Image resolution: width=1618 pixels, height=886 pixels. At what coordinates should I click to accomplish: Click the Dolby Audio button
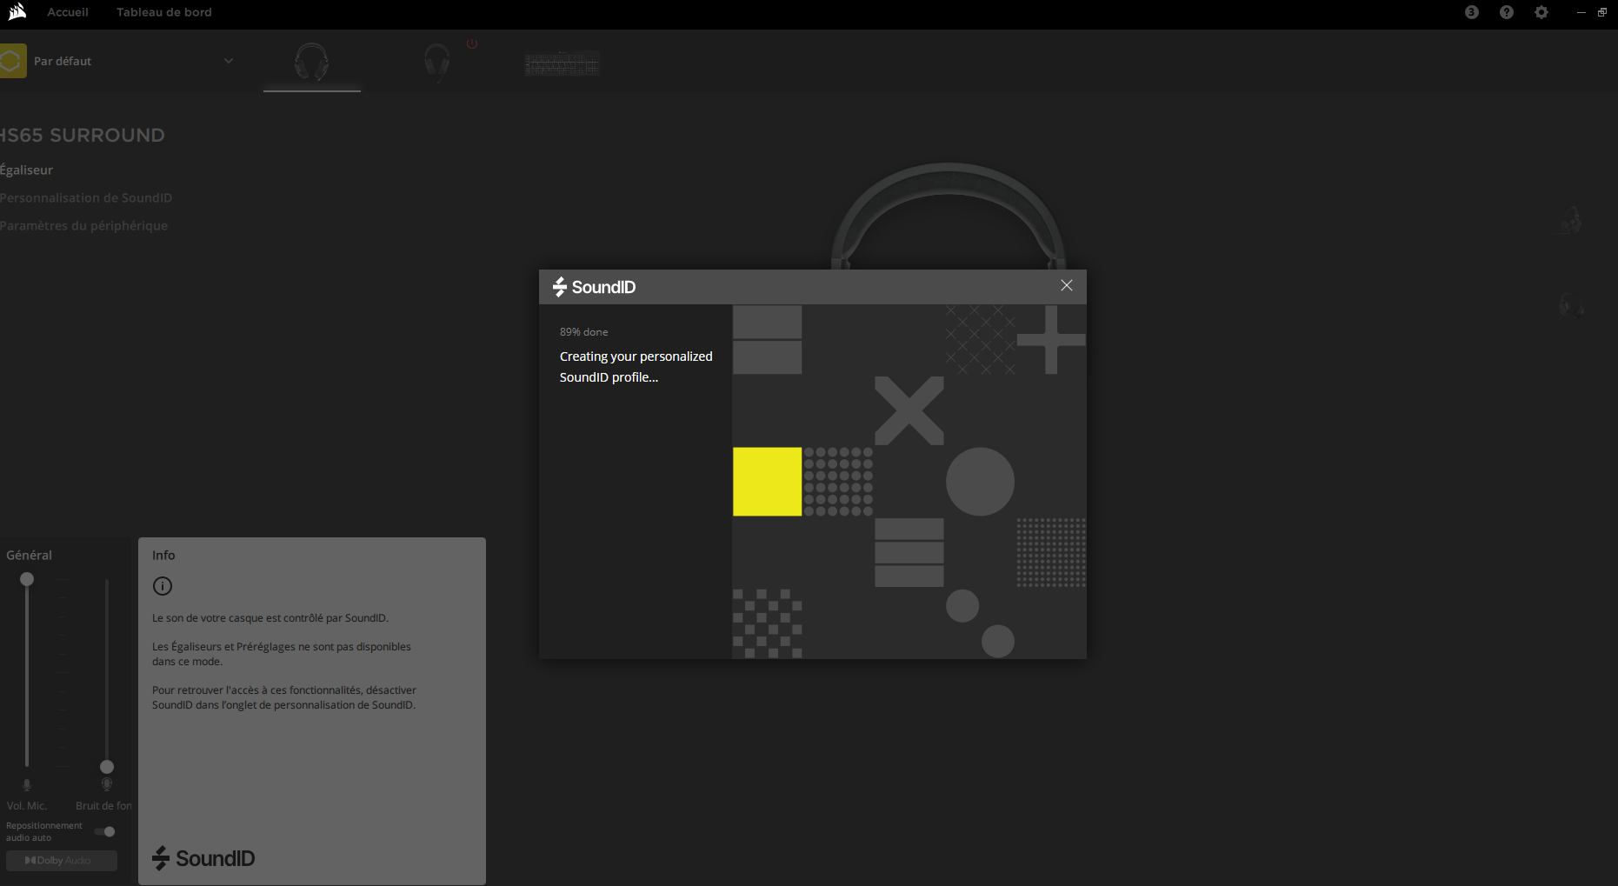[61, 861]
